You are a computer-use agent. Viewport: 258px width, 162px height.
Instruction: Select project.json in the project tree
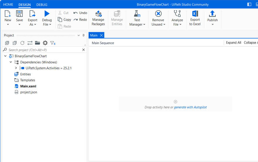pos(29,92)
